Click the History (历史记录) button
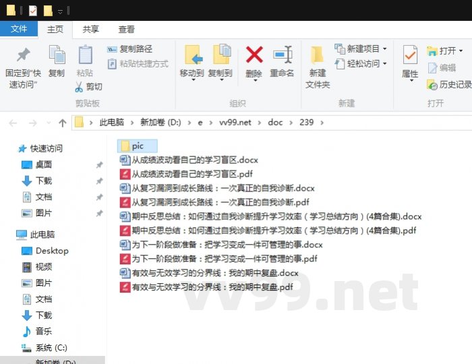This screenshot has height=364, width=472. pyautogui.click(x=450, y=85)
